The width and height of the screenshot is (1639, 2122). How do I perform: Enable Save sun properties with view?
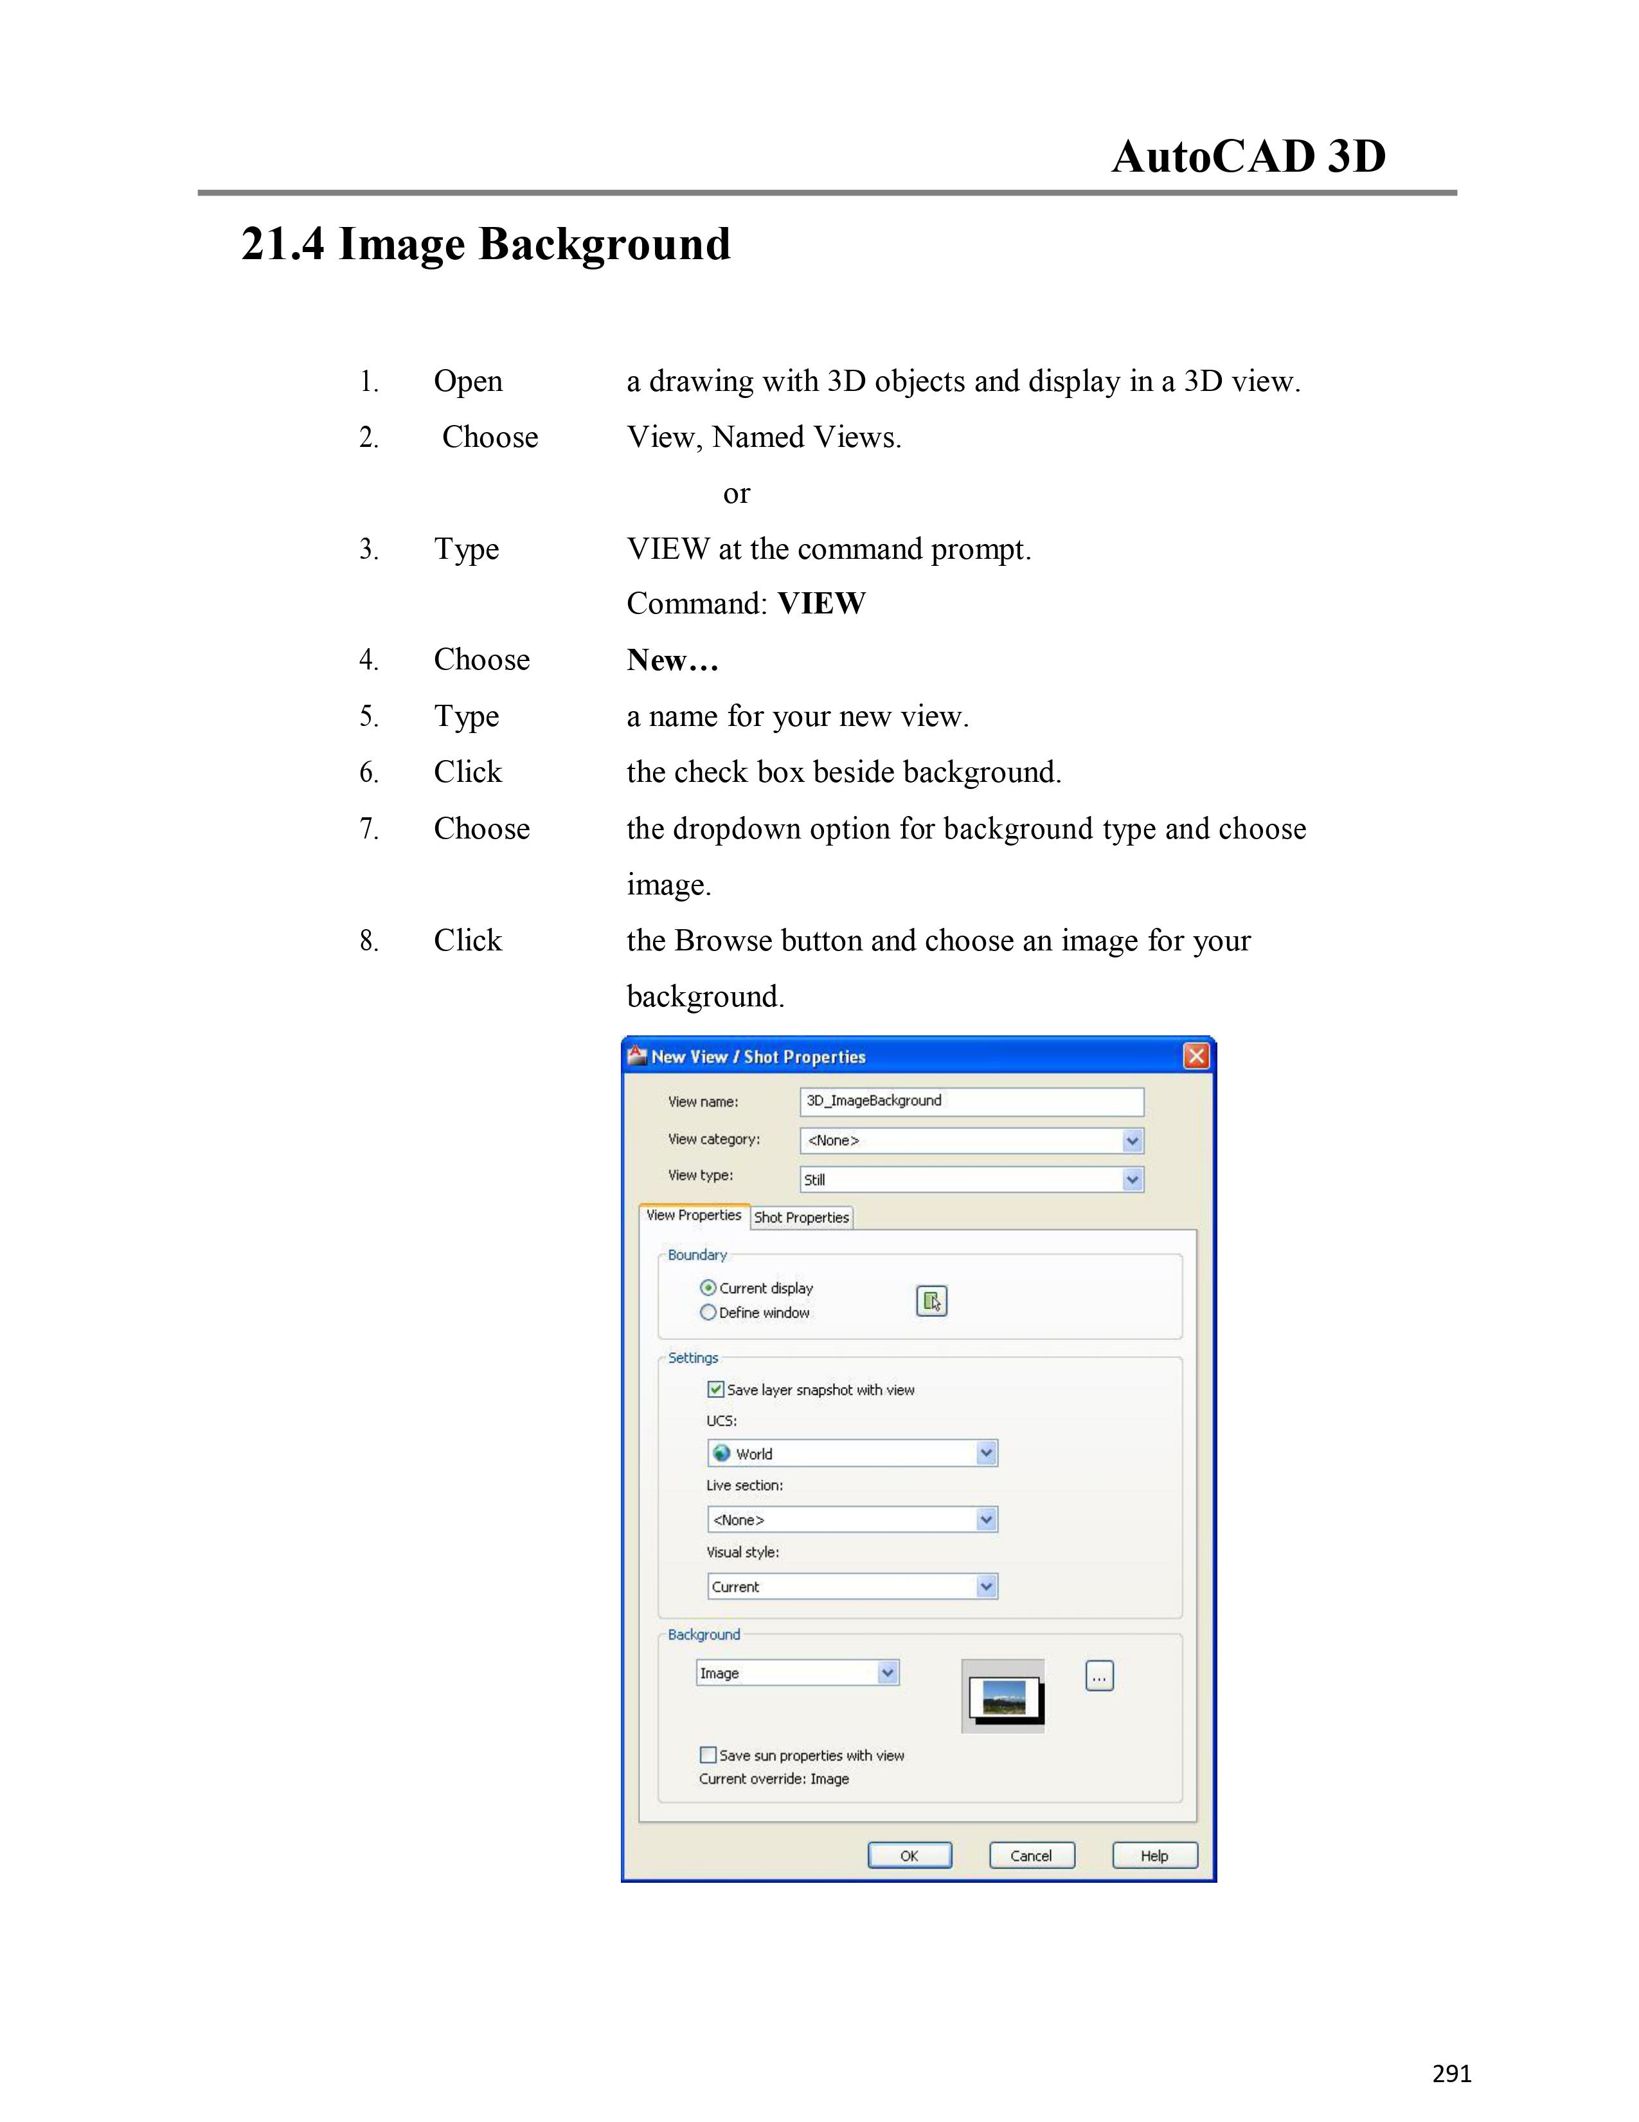tap(708, 1755)
